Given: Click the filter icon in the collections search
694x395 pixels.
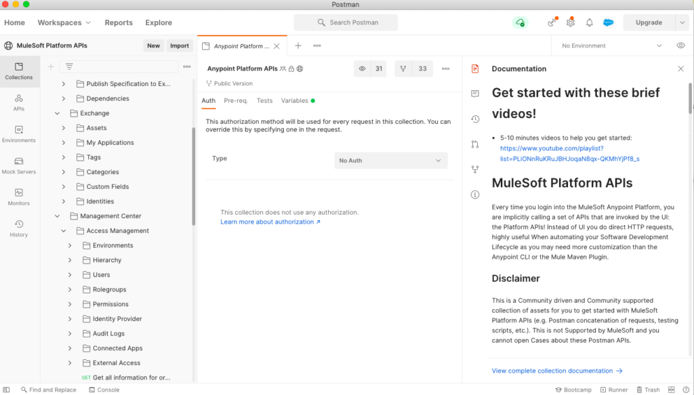Looking at the screenshot, I should [69, 66].
